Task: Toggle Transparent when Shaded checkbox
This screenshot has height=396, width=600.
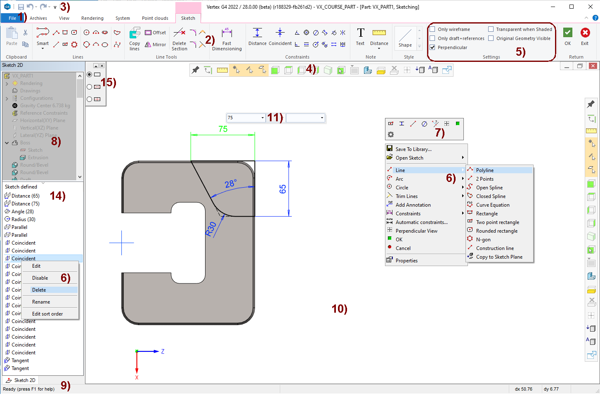Action: coord(491,29)
